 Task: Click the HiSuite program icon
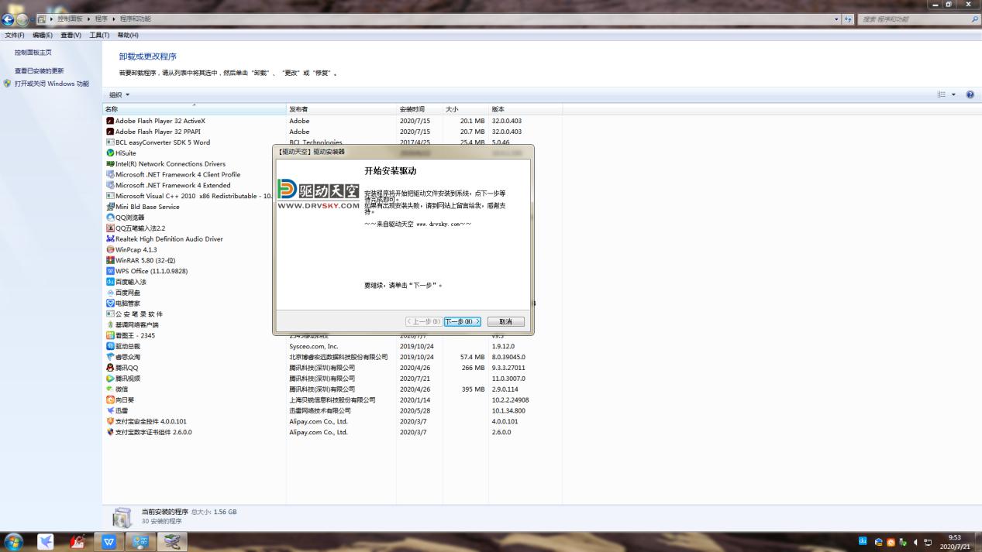click(110, 153)
